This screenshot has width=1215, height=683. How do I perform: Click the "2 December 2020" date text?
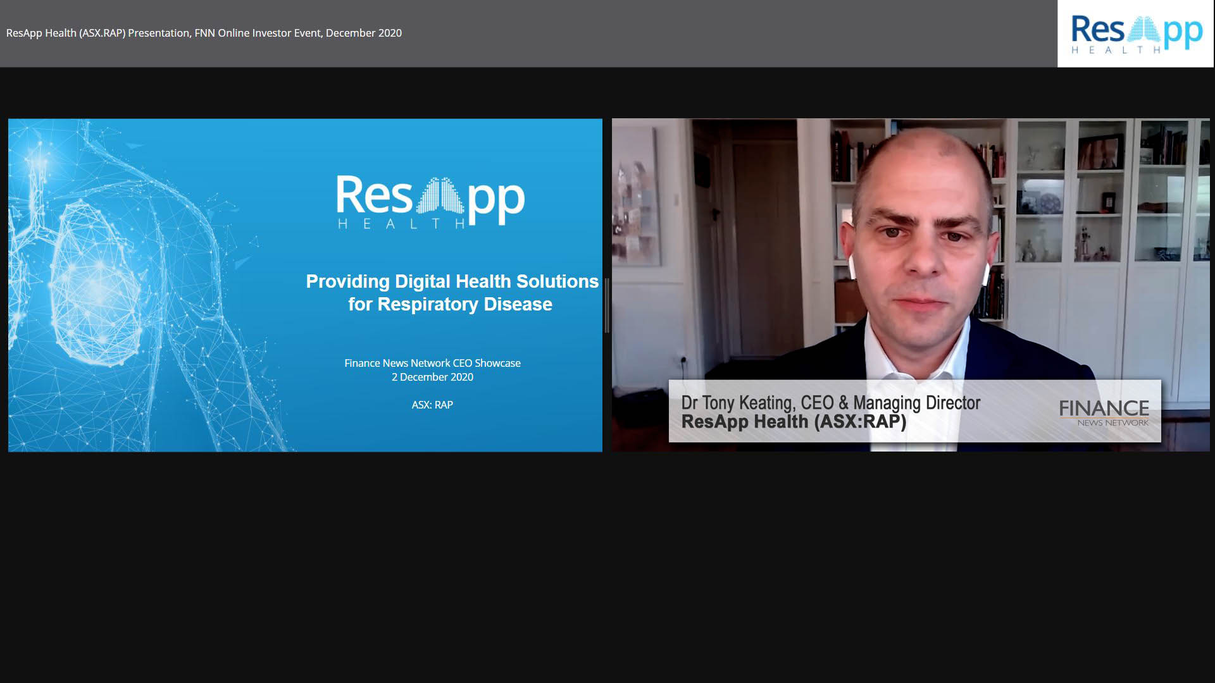(x=432, y=377)
